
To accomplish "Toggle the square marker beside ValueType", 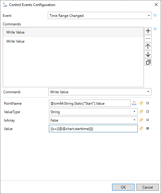I will coord(147,111).
